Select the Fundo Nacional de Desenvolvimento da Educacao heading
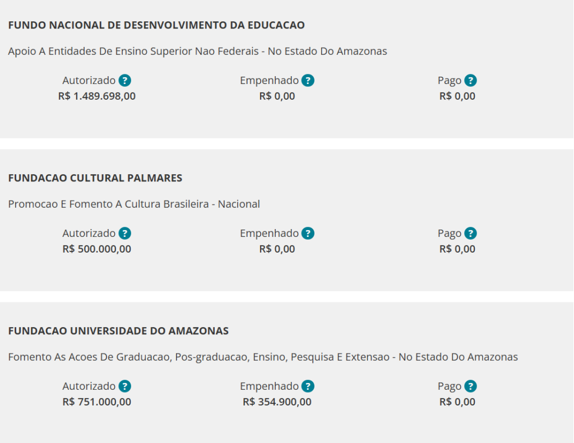Image resolution: width=574 pixels, height=443 pixels. tap(156, 25)
